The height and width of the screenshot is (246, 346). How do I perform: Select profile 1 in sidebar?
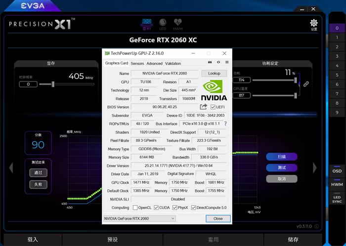point(337,38)
